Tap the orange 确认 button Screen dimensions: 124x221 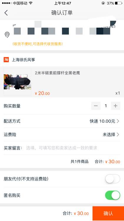point(108,213)
